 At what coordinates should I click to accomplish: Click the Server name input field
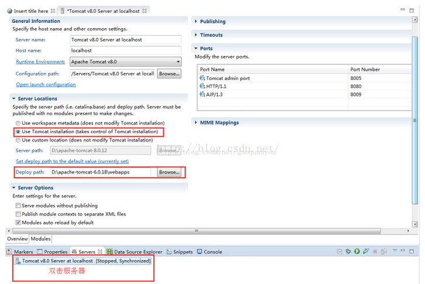[x=125, y=40]
